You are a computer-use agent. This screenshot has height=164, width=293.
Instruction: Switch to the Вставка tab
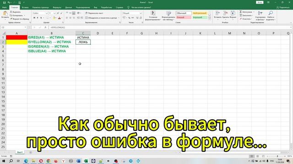[25, 7]
